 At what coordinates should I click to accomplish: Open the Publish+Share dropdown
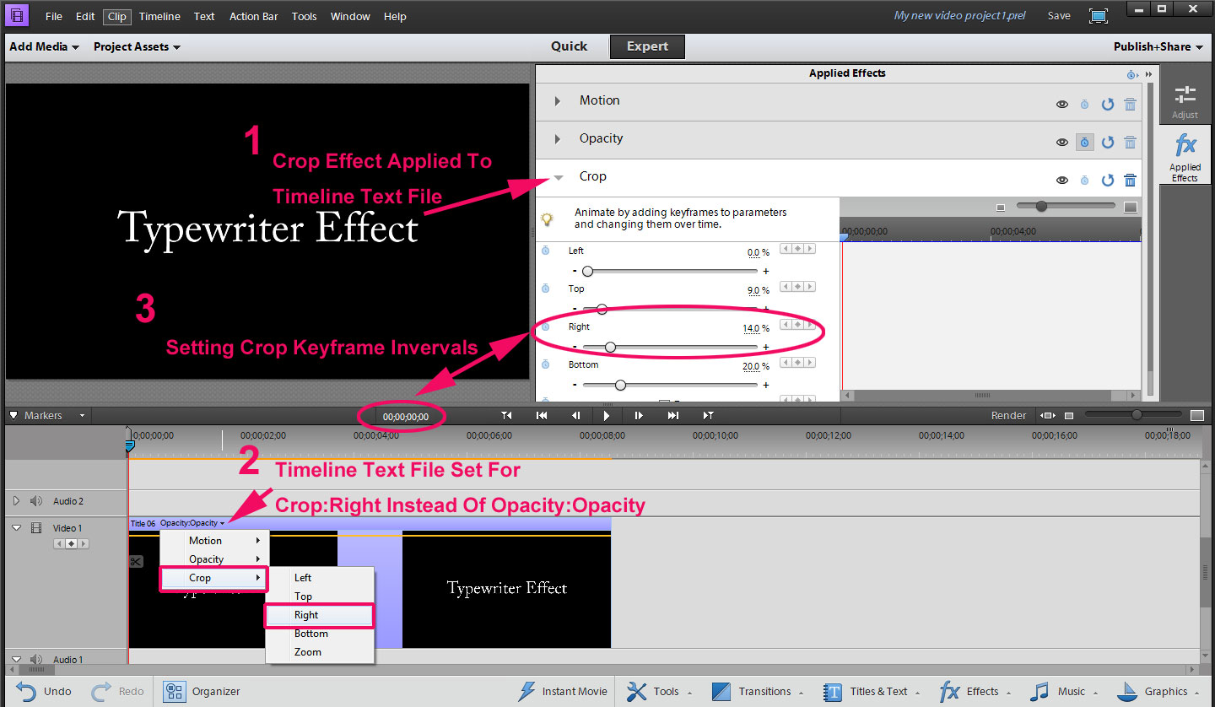[1158, 46]
